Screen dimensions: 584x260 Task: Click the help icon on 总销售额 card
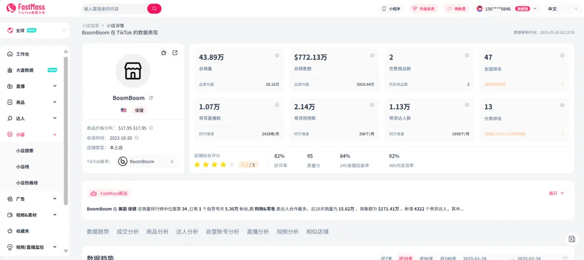pos(372,56)
